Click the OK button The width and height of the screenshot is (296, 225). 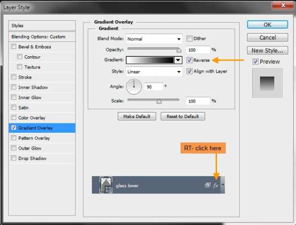coord(267,25)
